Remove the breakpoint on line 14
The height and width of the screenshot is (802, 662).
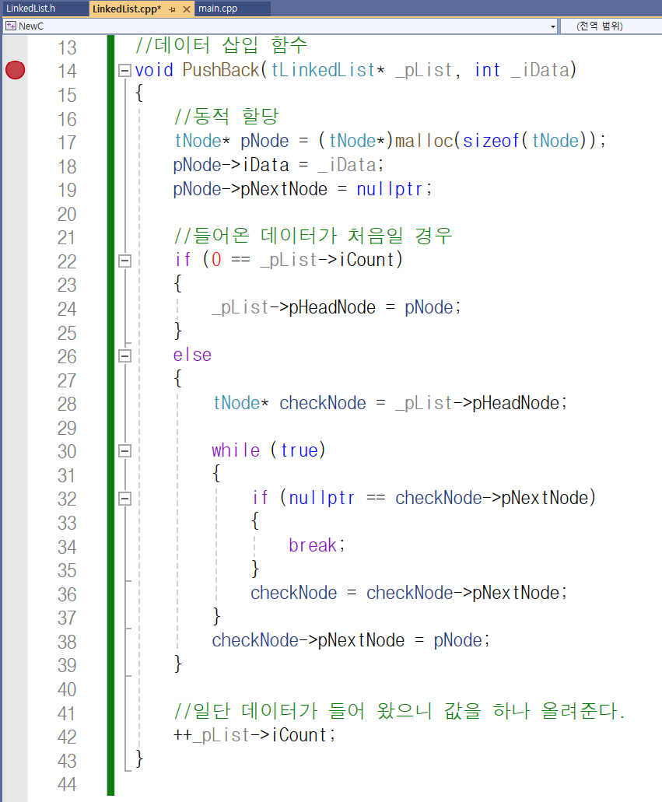[x=15, y=70]
